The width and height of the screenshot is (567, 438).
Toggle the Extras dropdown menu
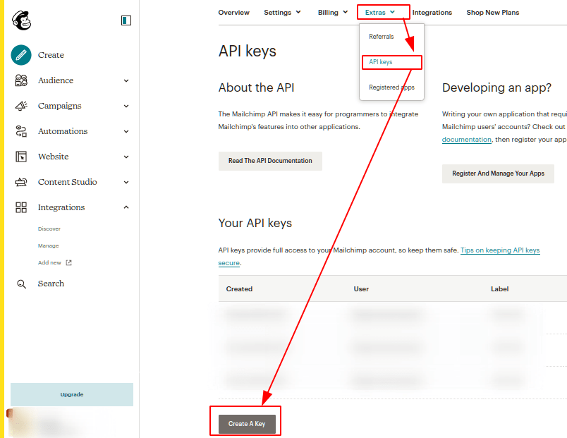click(379, 12)
